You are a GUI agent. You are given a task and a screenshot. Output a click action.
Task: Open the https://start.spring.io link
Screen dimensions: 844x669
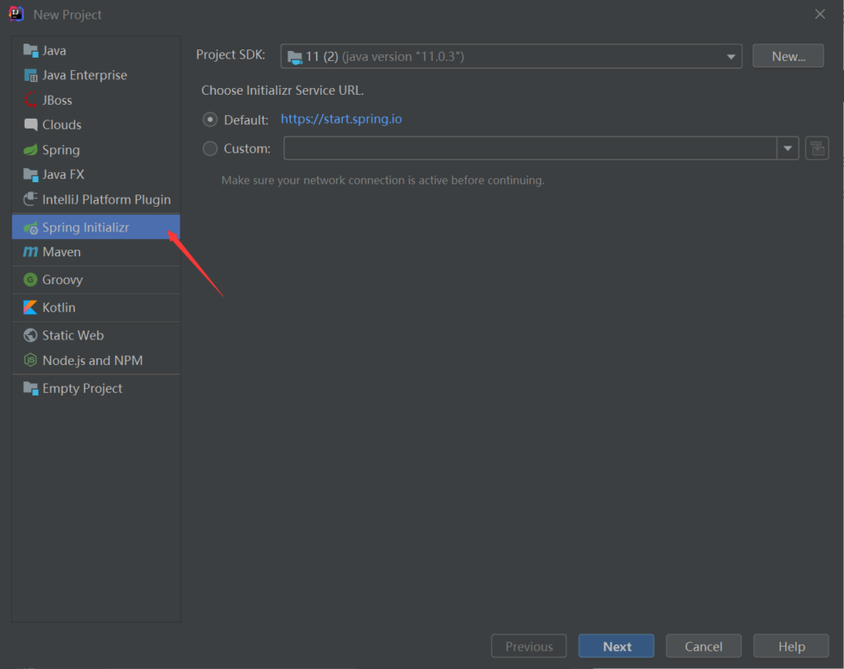pos(341,119)
